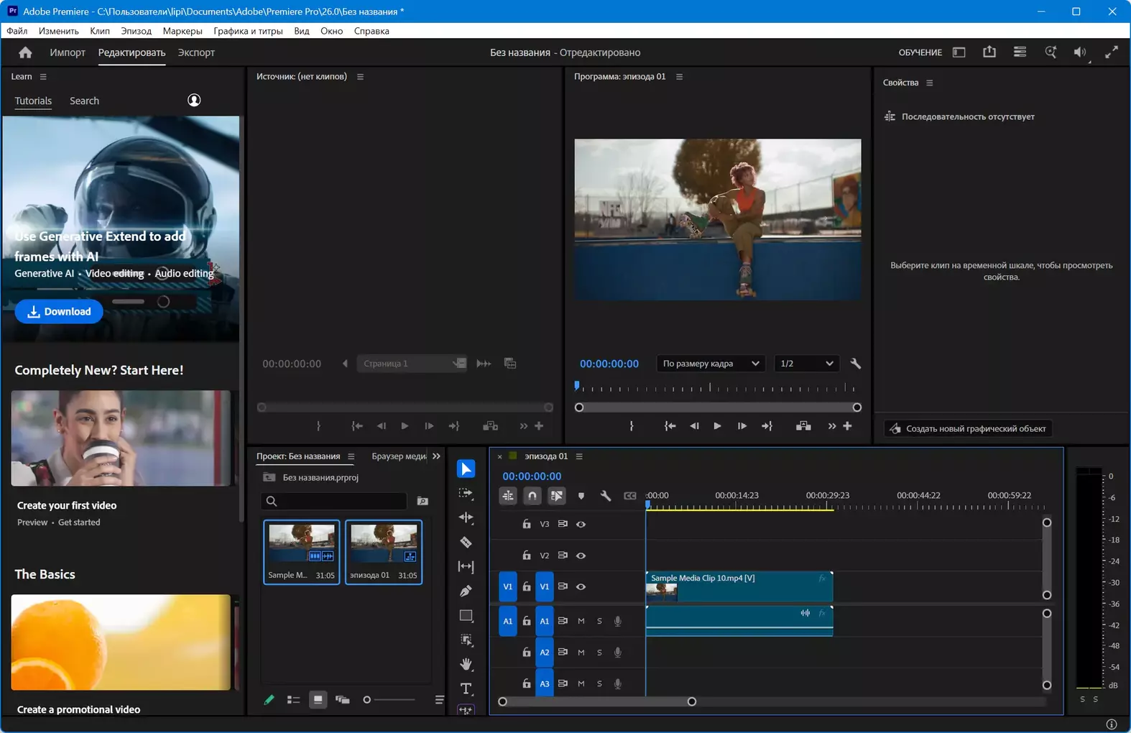Open playback resolution 1/2 dropdown
The image size is (1131, 733).
[x=805, y=364]
